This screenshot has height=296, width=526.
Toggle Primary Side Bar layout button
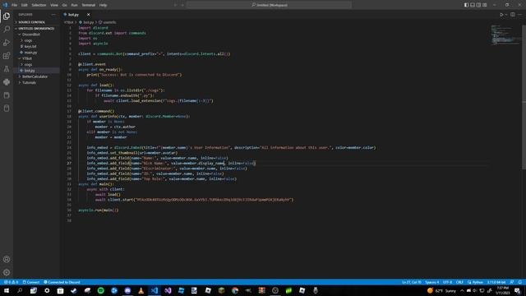coord(466,5)
